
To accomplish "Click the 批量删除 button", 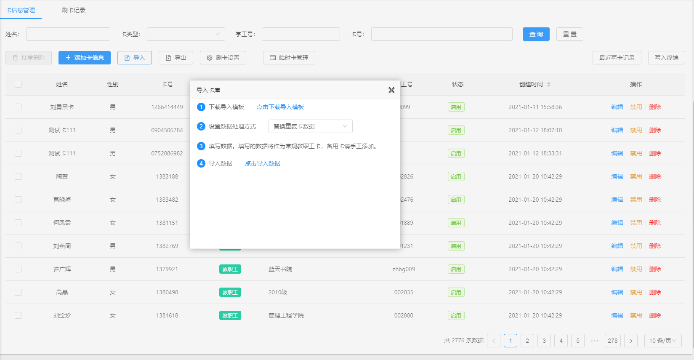I will click(x=29, y=58).
